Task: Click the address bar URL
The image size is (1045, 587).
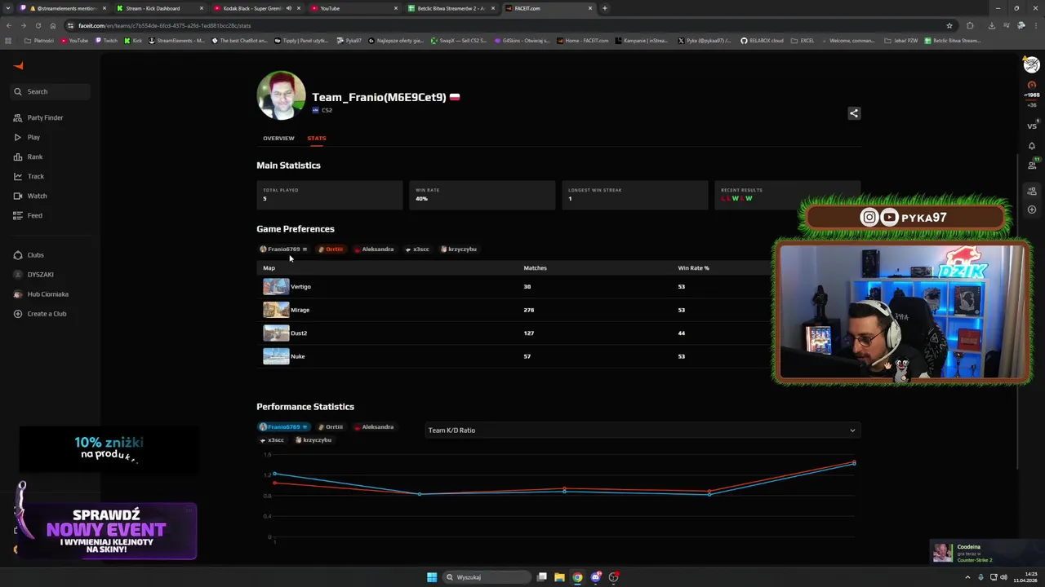Action: 164,25
